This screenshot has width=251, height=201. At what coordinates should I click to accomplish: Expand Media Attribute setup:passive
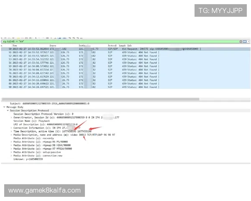[11, 152]
